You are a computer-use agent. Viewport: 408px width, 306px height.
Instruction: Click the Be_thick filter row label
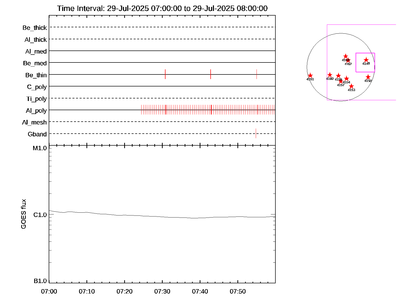pyautogui.click(x=35, y=28)
